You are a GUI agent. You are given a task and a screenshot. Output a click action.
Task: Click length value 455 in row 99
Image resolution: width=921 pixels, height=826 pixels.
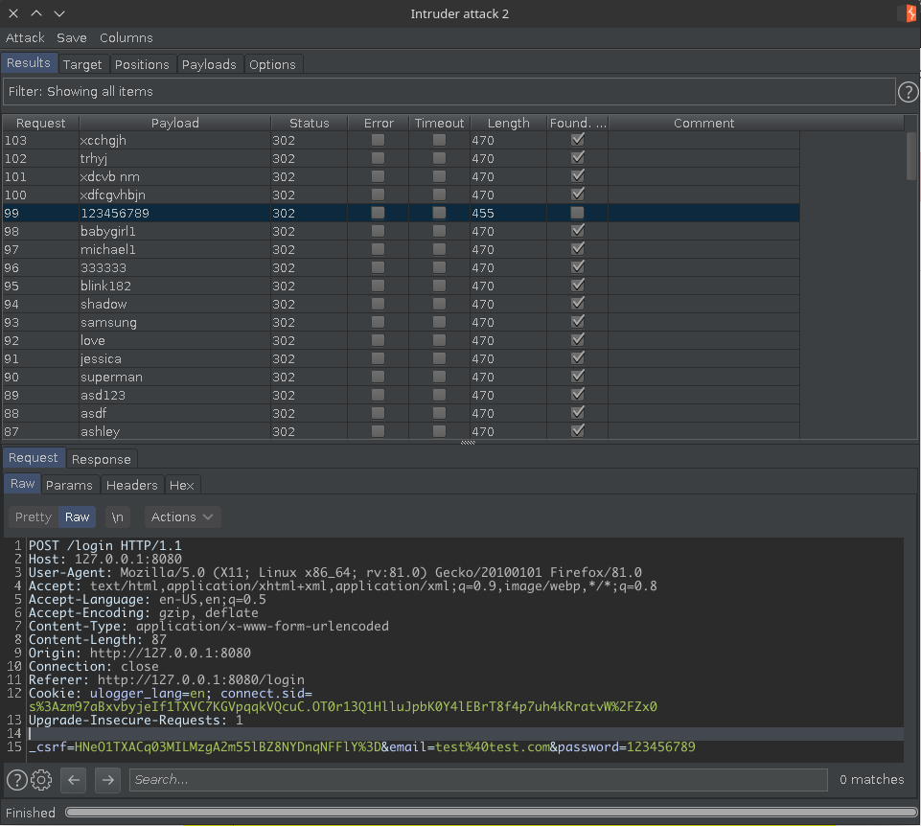483,214
